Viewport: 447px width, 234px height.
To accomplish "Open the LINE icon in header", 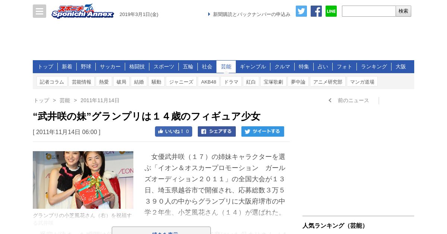I will (331, 11).
